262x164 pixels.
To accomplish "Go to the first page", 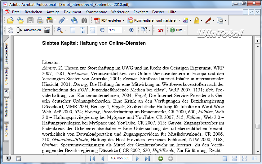I will pyautogui.click(x=92, y=158).
